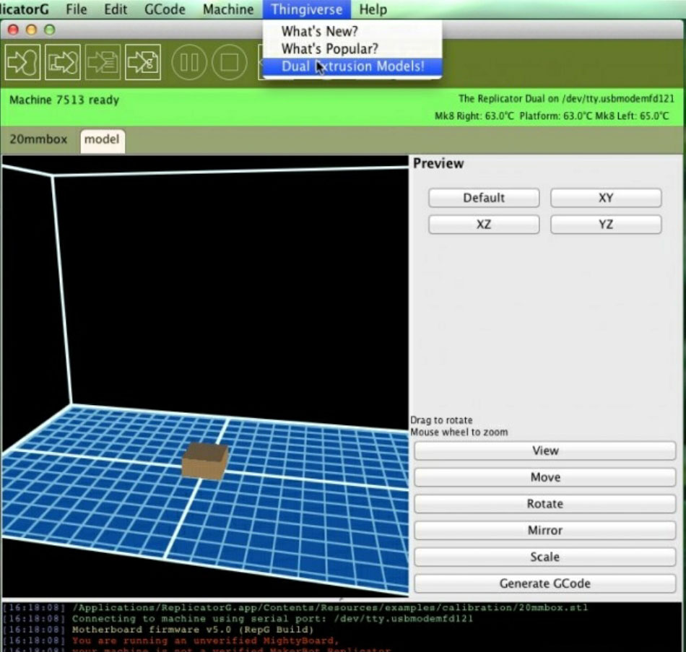Choose What's Popular? from Thingiverse menu
Image resolution: width=686 pixels, height=652 pixels.
click(x=329, y=49)
